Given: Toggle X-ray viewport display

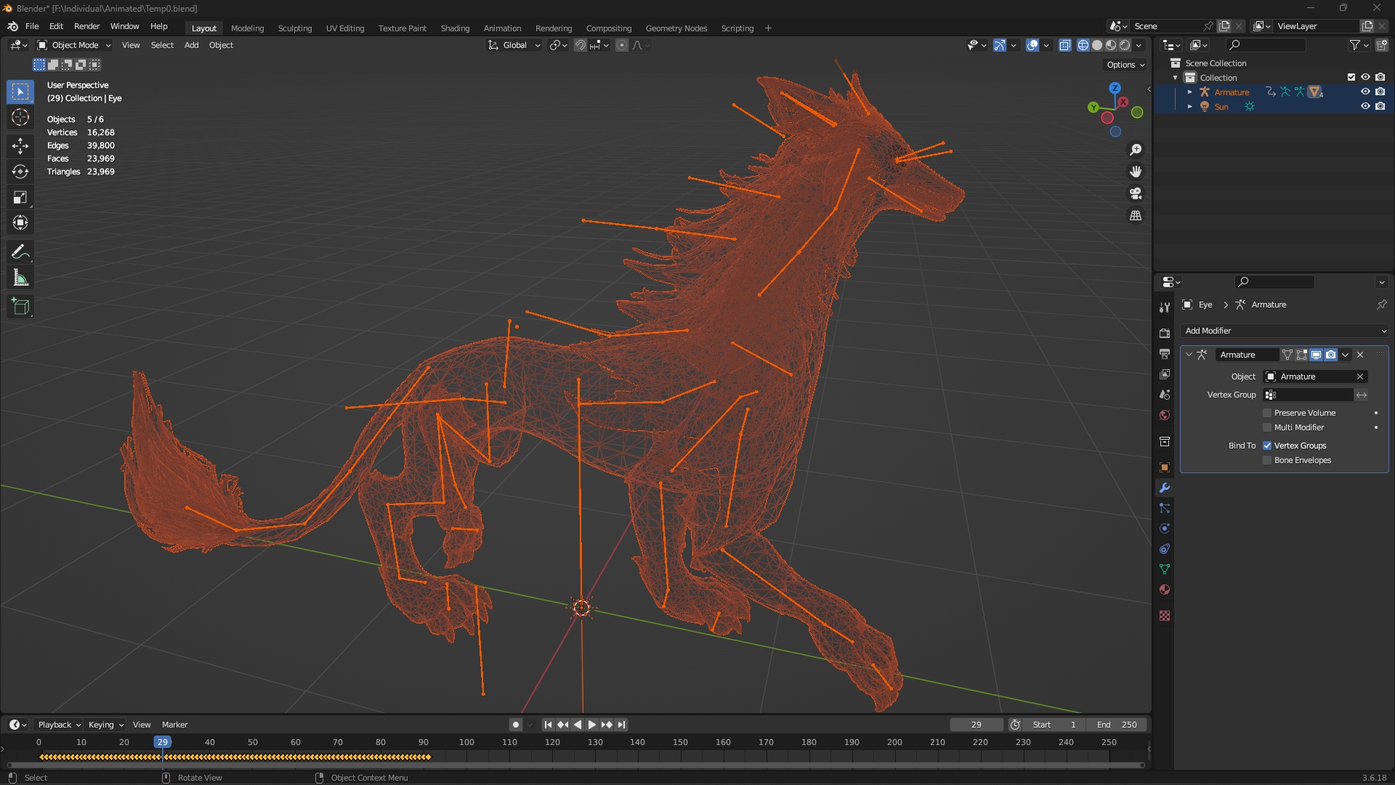Looking at the screenshot, I should [x=1064, y=45].
